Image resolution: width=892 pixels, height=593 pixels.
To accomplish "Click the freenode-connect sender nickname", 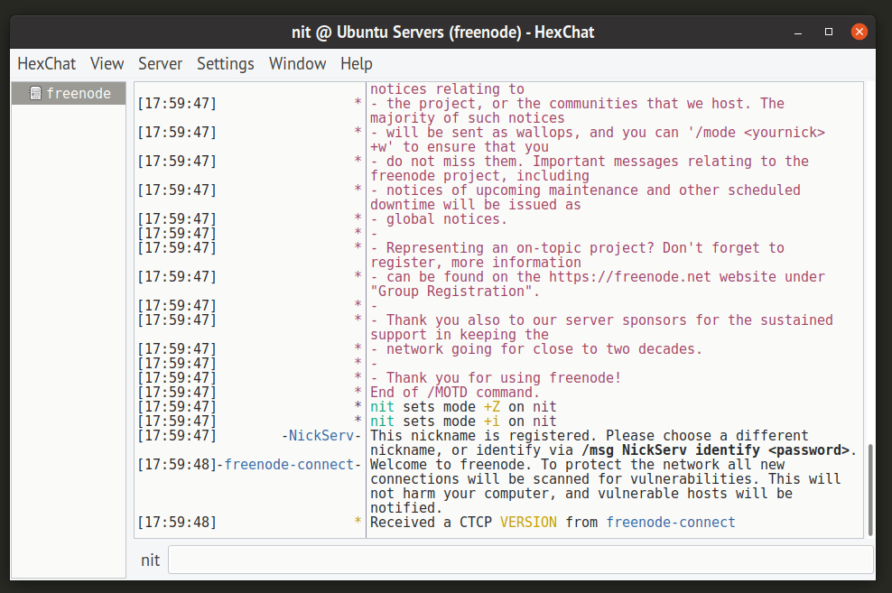I will pos(289,465).
